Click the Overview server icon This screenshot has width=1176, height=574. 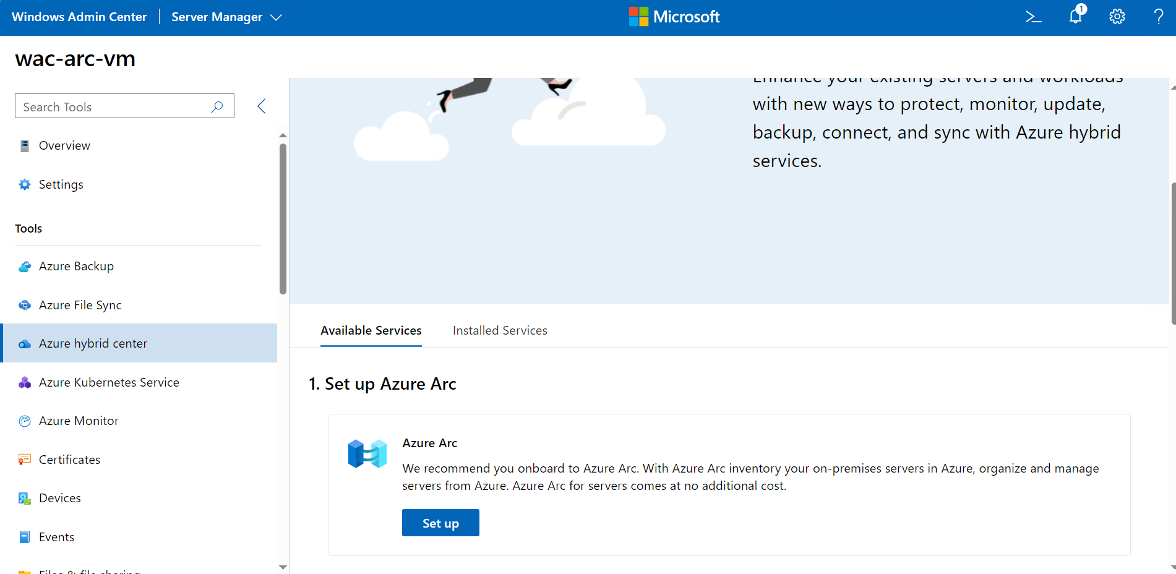pos(25,146)
